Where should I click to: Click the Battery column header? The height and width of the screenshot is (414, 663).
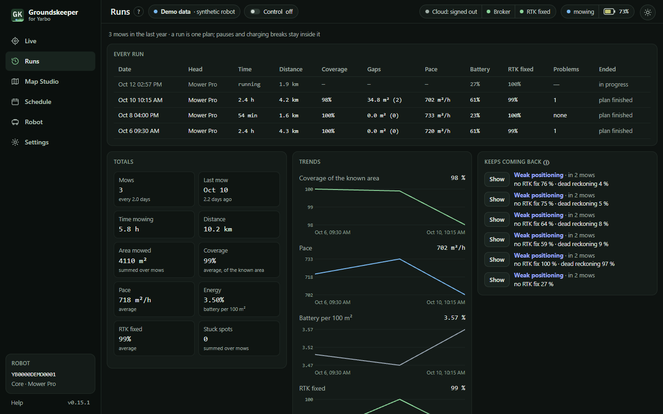pyautogui.click(x=480, y=69)
